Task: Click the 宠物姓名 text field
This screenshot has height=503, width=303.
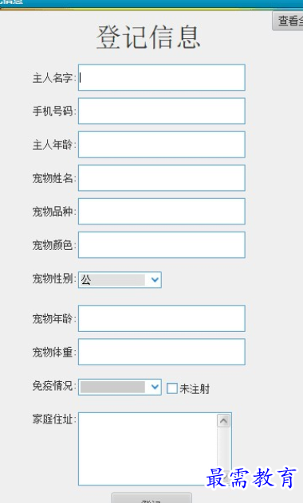Action: click(x=162, y=178)
